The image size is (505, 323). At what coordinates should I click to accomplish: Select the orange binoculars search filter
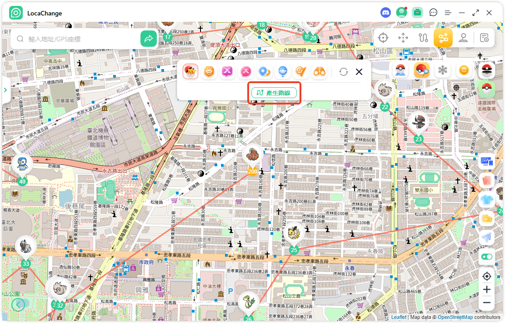pos(320,71)
